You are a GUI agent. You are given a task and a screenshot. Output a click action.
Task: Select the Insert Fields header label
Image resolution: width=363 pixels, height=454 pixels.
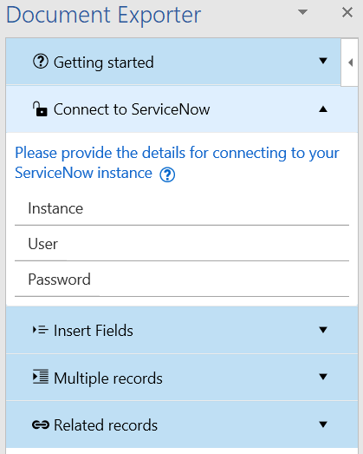[x=94, y=331]
